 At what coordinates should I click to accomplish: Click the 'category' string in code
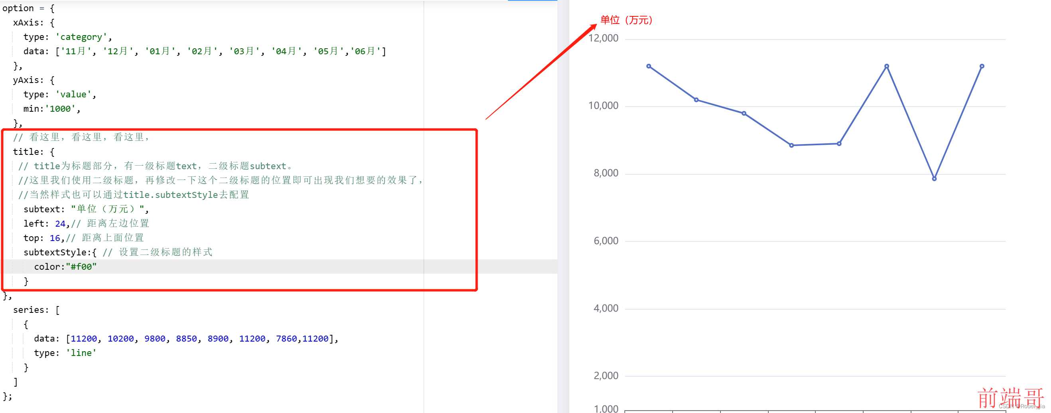click(81, 37)
